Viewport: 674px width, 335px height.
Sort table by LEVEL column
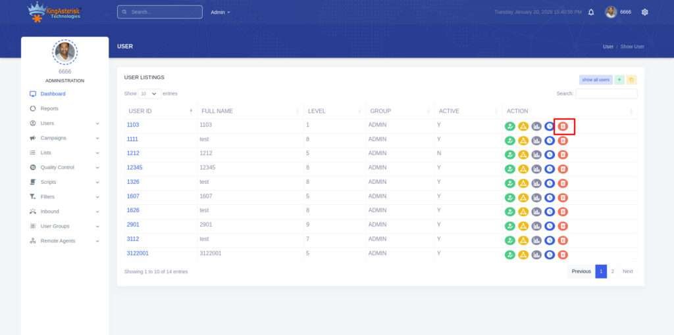click(x=334, y=111)
